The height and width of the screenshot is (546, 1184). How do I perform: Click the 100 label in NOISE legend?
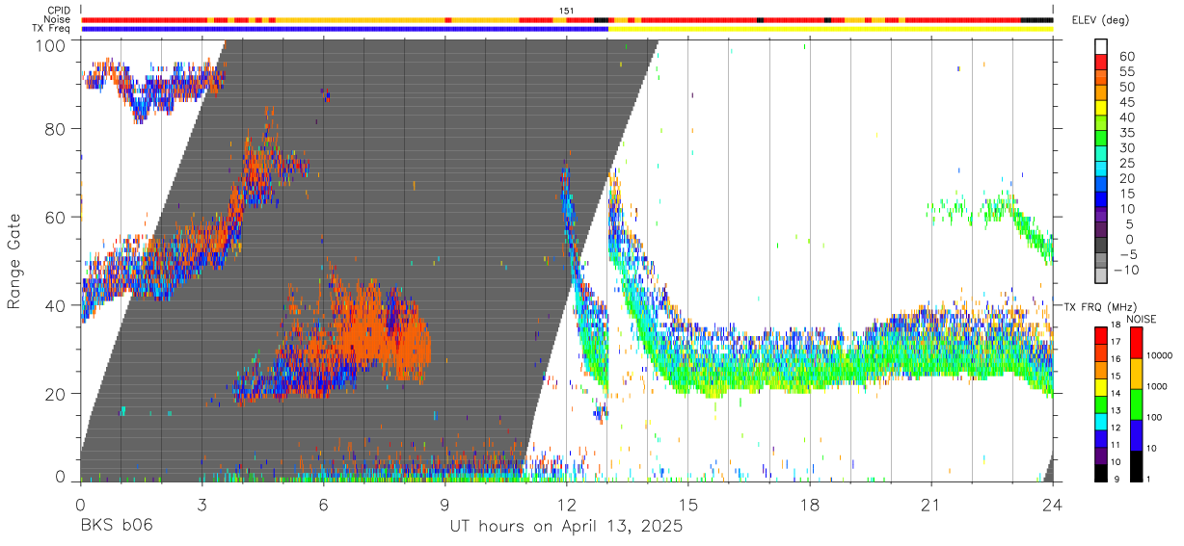[1155, 418]
